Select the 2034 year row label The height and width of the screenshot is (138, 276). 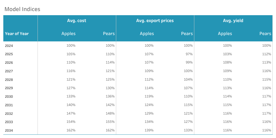tap(9, 131)
